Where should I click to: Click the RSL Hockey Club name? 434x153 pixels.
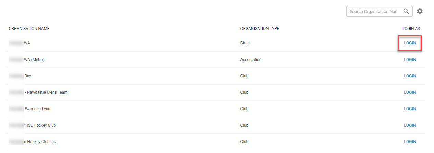(40, 125)
